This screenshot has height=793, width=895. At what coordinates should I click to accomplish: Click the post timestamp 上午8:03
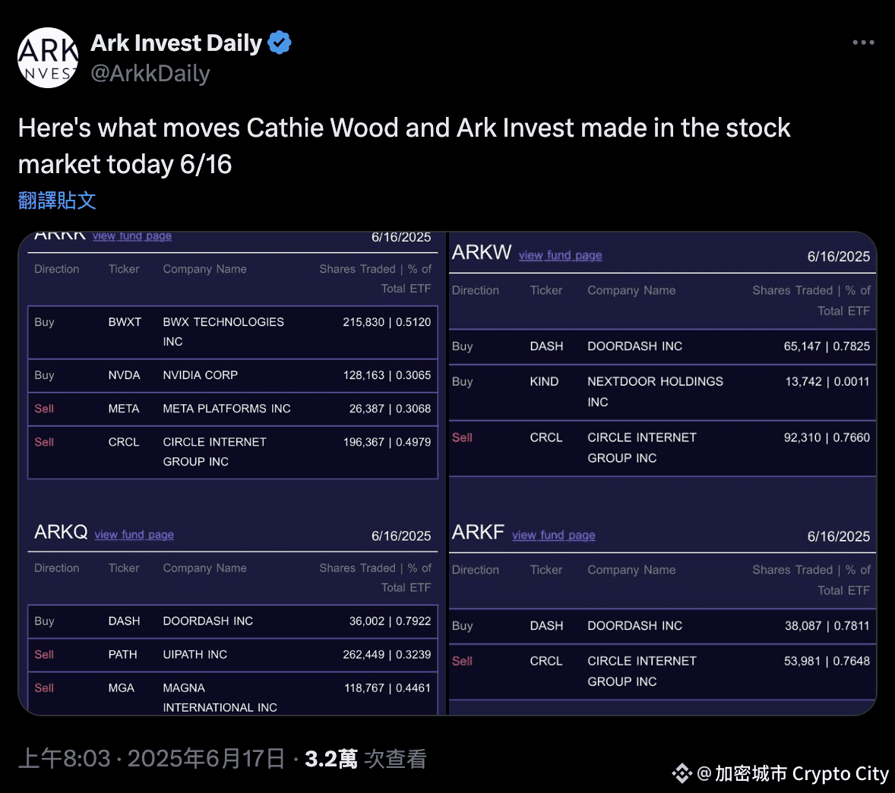click(x=64, y=759)
